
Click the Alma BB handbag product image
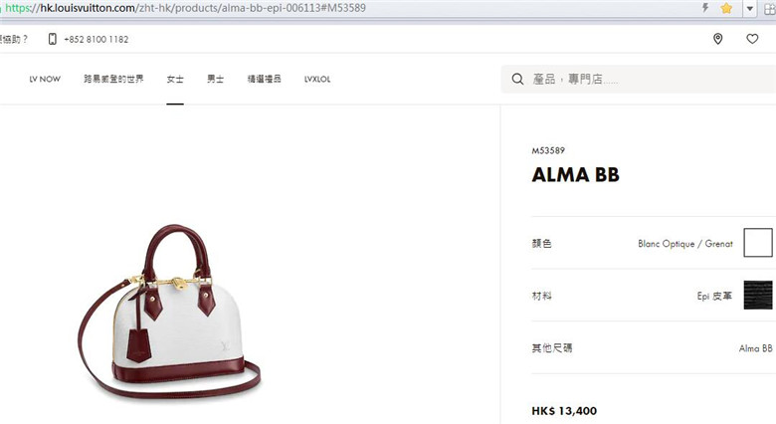coord(169,313)
